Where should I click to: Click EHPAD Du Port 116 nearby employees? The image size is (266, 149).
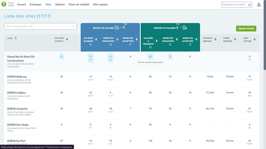point(150,141)
